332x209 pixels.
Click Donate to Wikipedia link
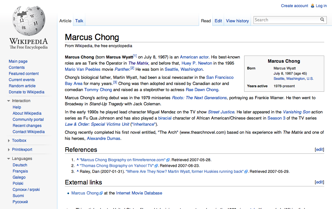tap(27, 92)
